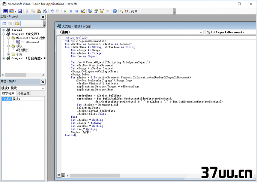Switch to Microsoft Word view icon
This screenshot has height=182, width=257.
(5, 11)
